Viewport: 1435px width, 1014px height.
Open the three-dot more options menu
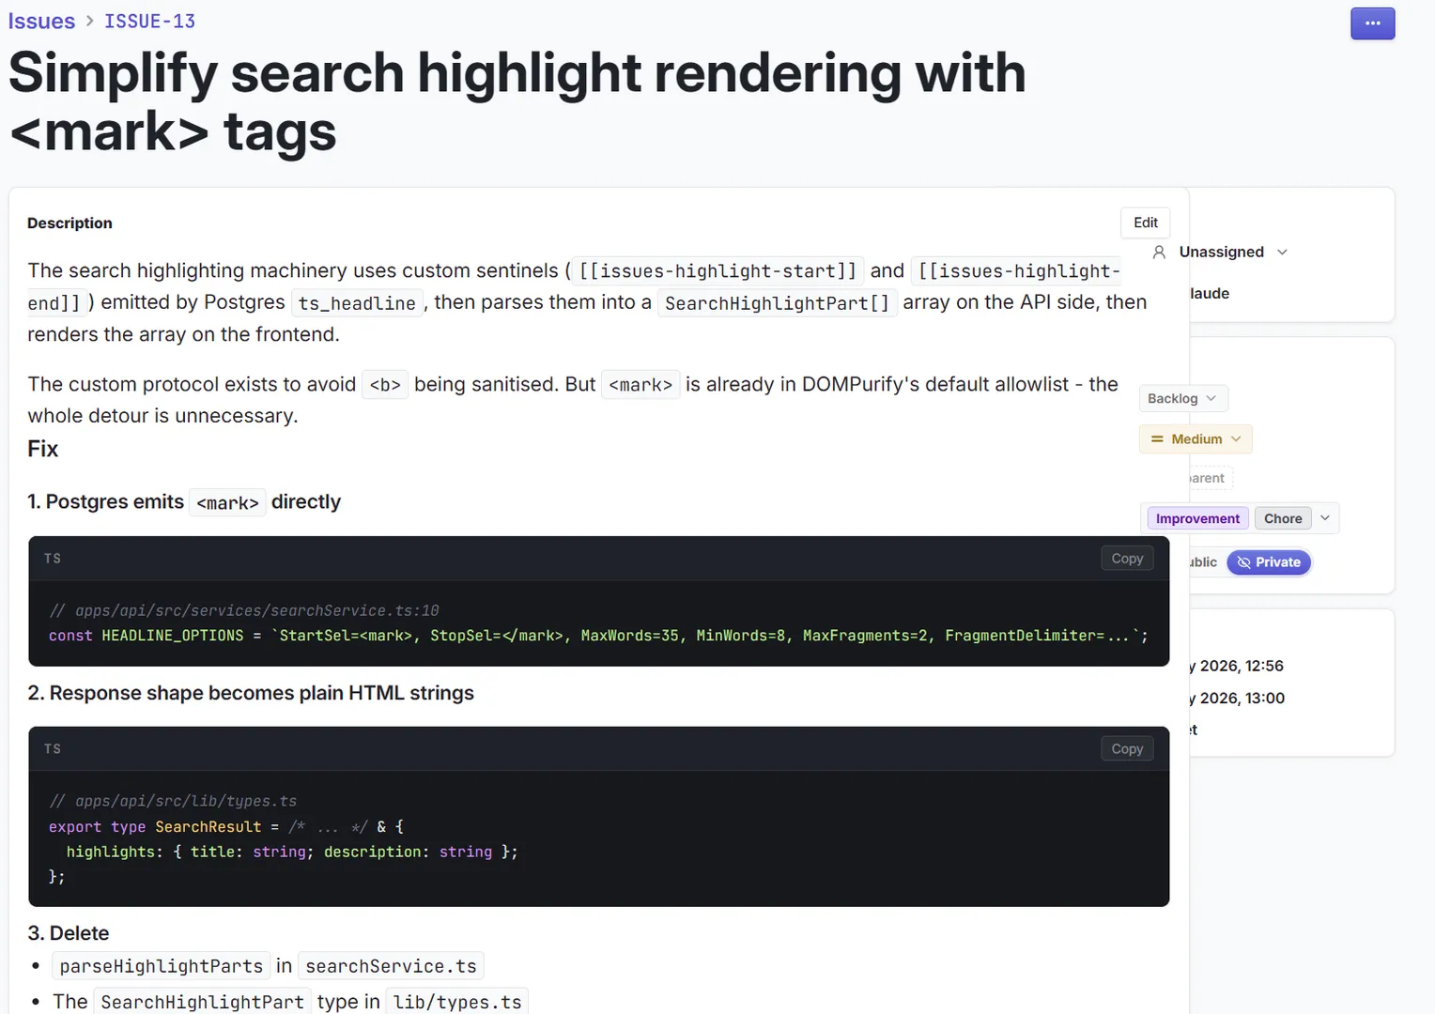click(1372, 23)
